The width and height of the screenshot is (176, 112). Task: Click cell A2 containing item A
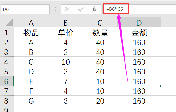tap(31, 42)
